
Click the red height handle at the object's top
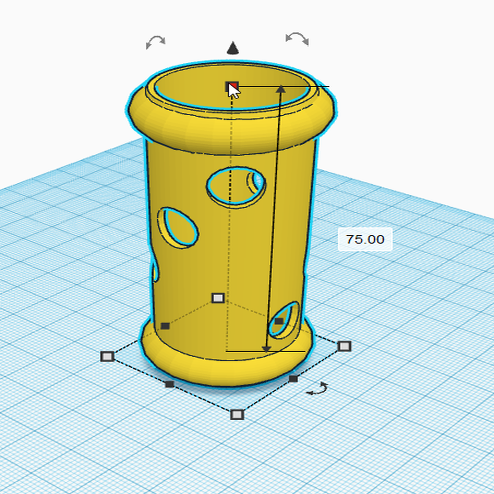click(x=232, y=87)
